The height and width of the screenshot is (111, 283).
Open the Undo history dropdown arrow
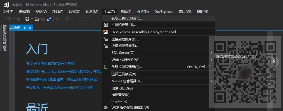point(62,19)
